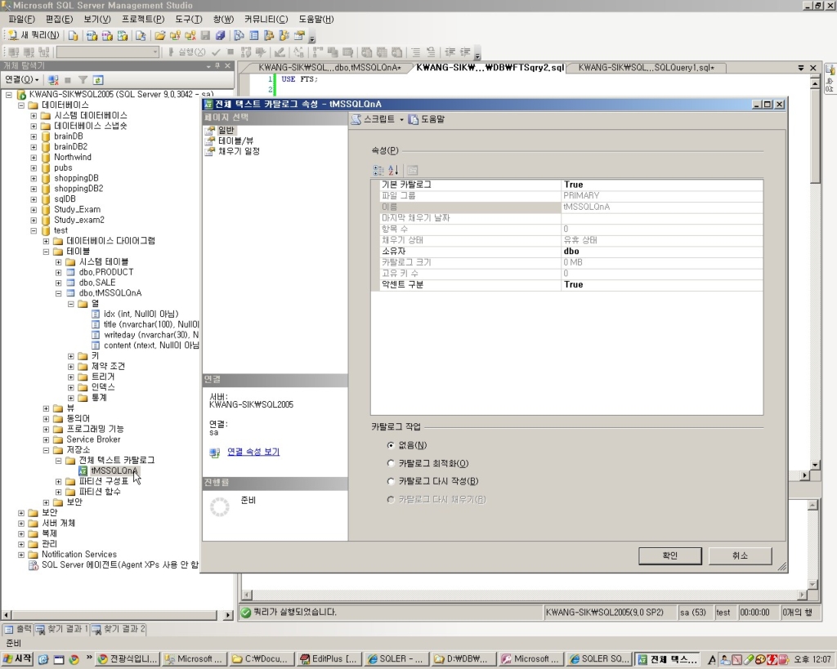Click the Alphabetical A-Z sort icon
This screenshot has width=837, height=669.
point(393,170)
